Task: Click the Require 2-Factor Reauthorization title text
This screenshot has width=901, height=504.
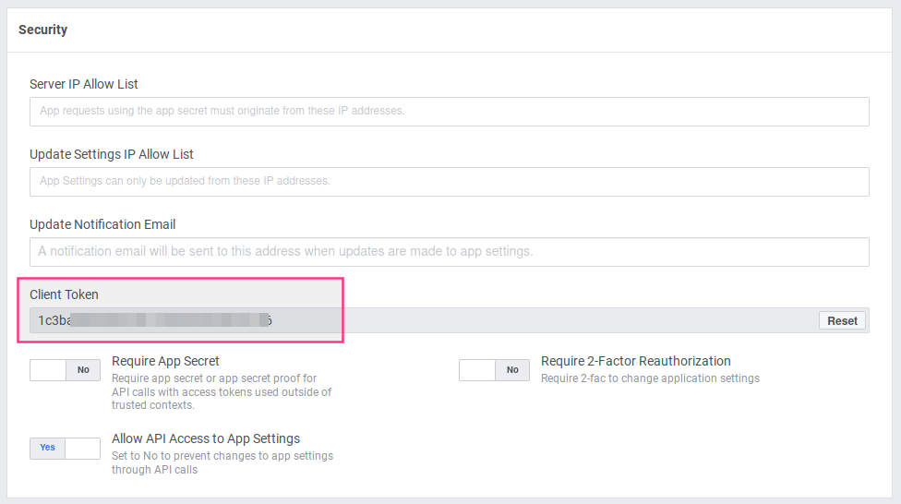Action: [635, 361]
